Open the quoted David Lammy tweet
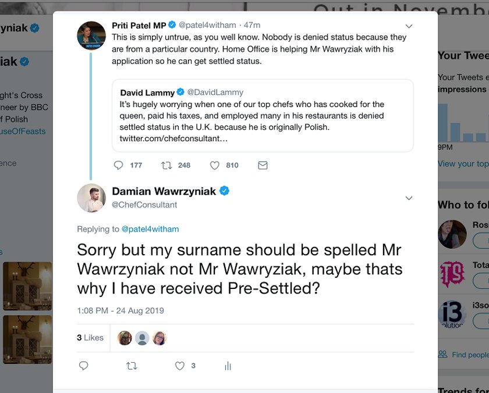The height and width of the screenshot is (393, 489). 263,116
